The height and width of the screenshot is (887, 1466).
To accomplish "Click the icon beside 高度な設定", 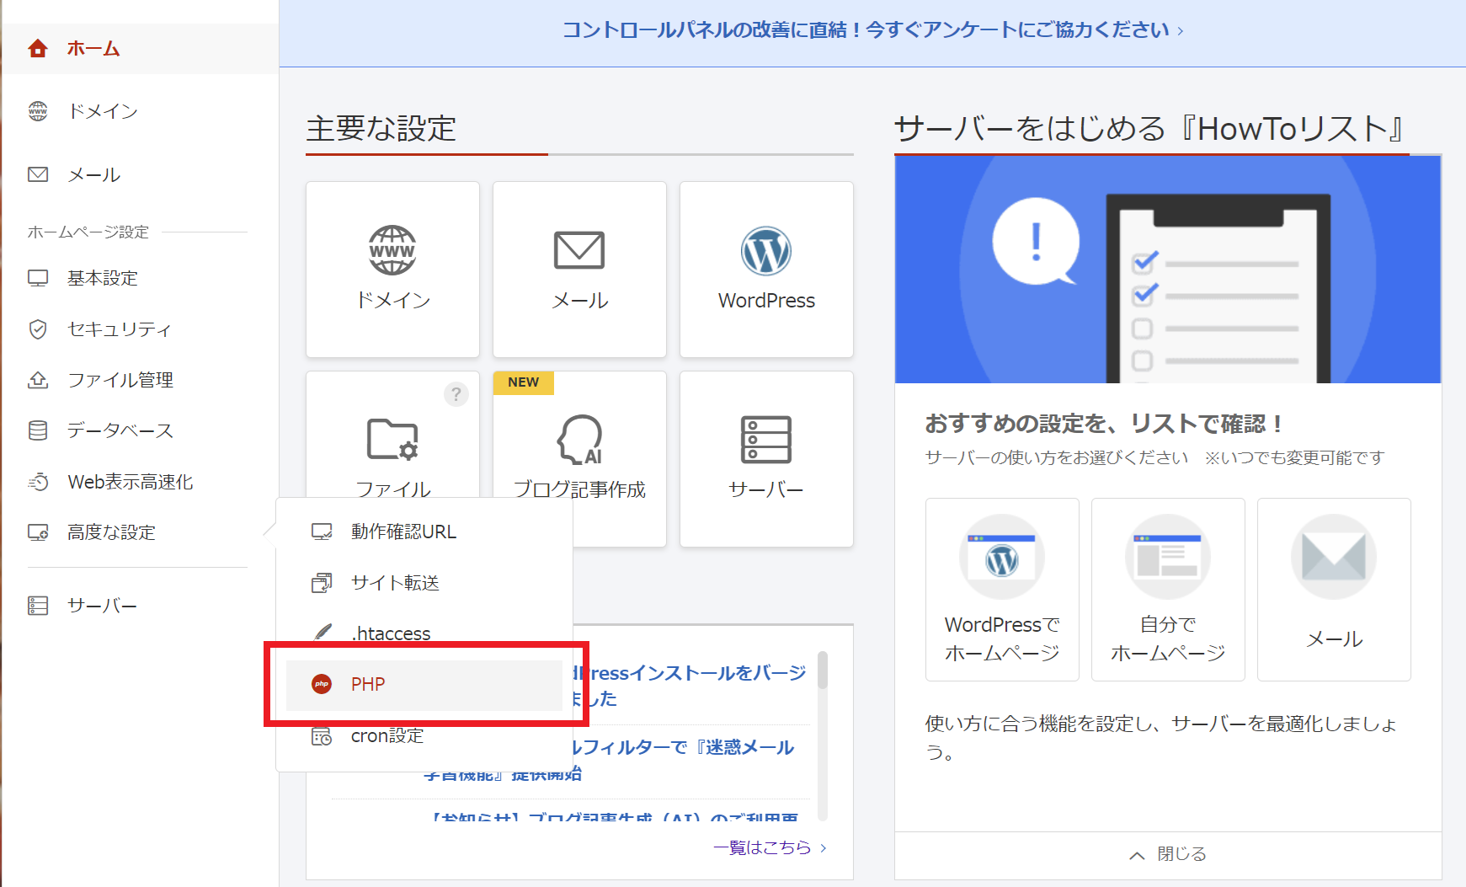I will [x=38, y=532].
